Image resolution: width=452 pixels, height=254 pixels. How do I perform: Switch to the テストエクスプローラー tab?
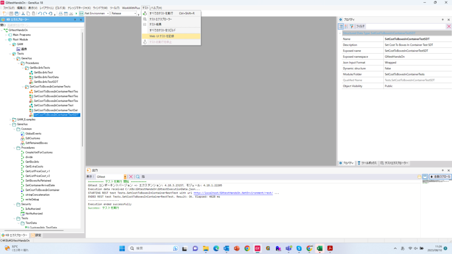click(x=395, y=163)
